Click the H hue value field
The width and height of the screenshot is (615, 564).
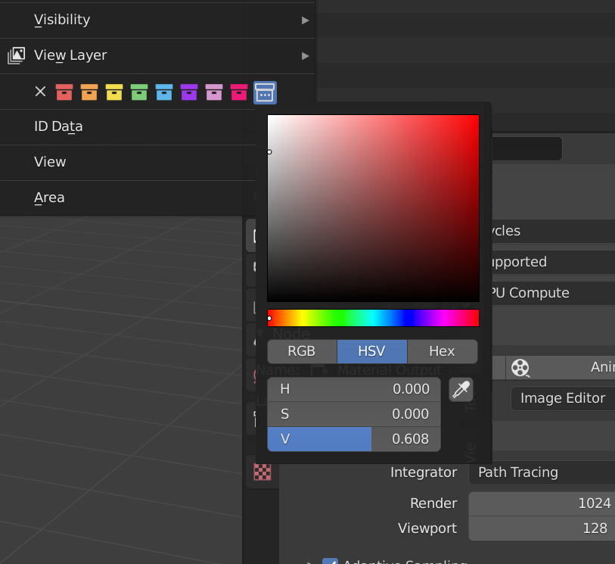click(354, 389)
